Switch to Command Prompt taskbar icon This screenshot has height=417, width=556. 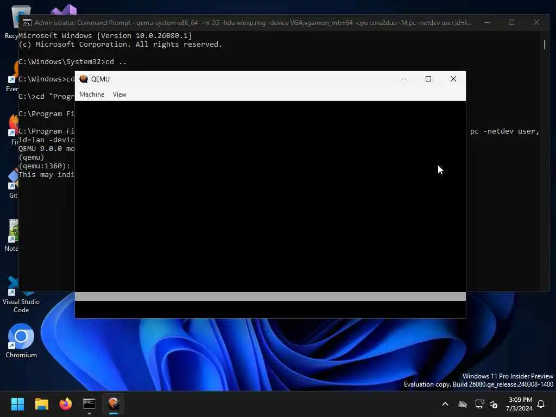coord(89,404)
